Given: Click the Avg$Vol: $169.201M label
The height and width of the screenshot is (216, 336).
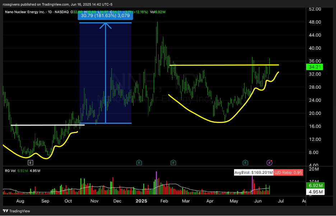Looking at the screenshot, I should click(253, 172).
